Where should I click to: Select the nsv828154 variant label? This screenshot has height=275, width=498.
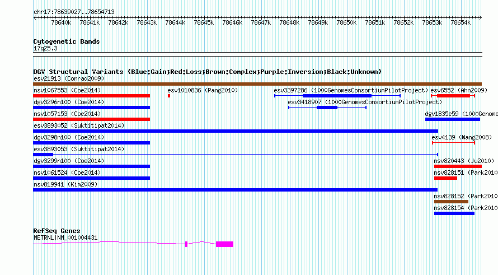click(466, 208)
